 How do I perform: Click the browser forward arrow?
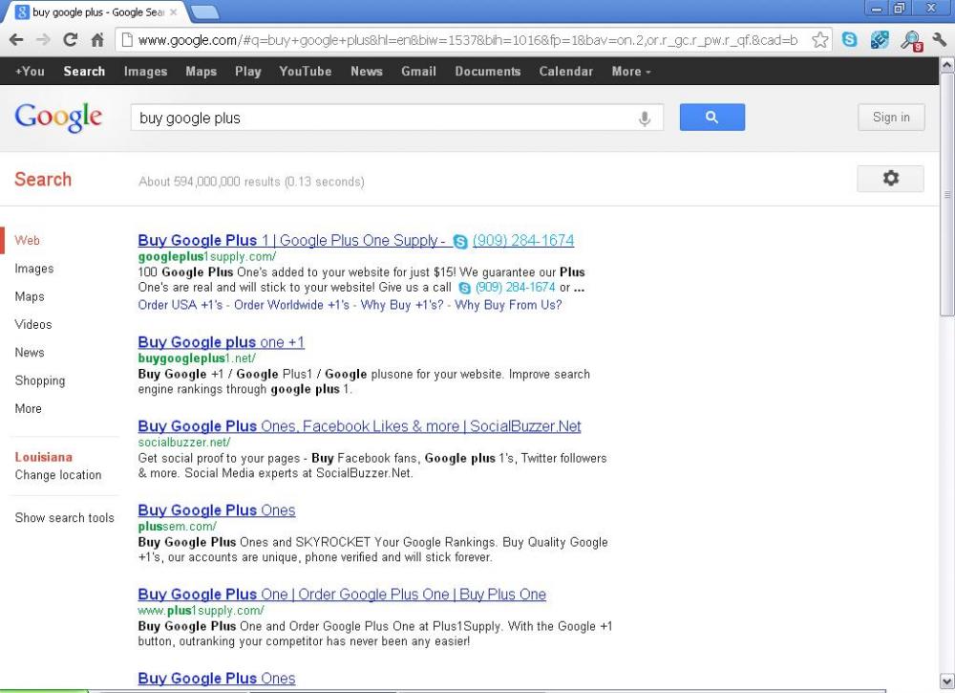(x=43, y=40)
